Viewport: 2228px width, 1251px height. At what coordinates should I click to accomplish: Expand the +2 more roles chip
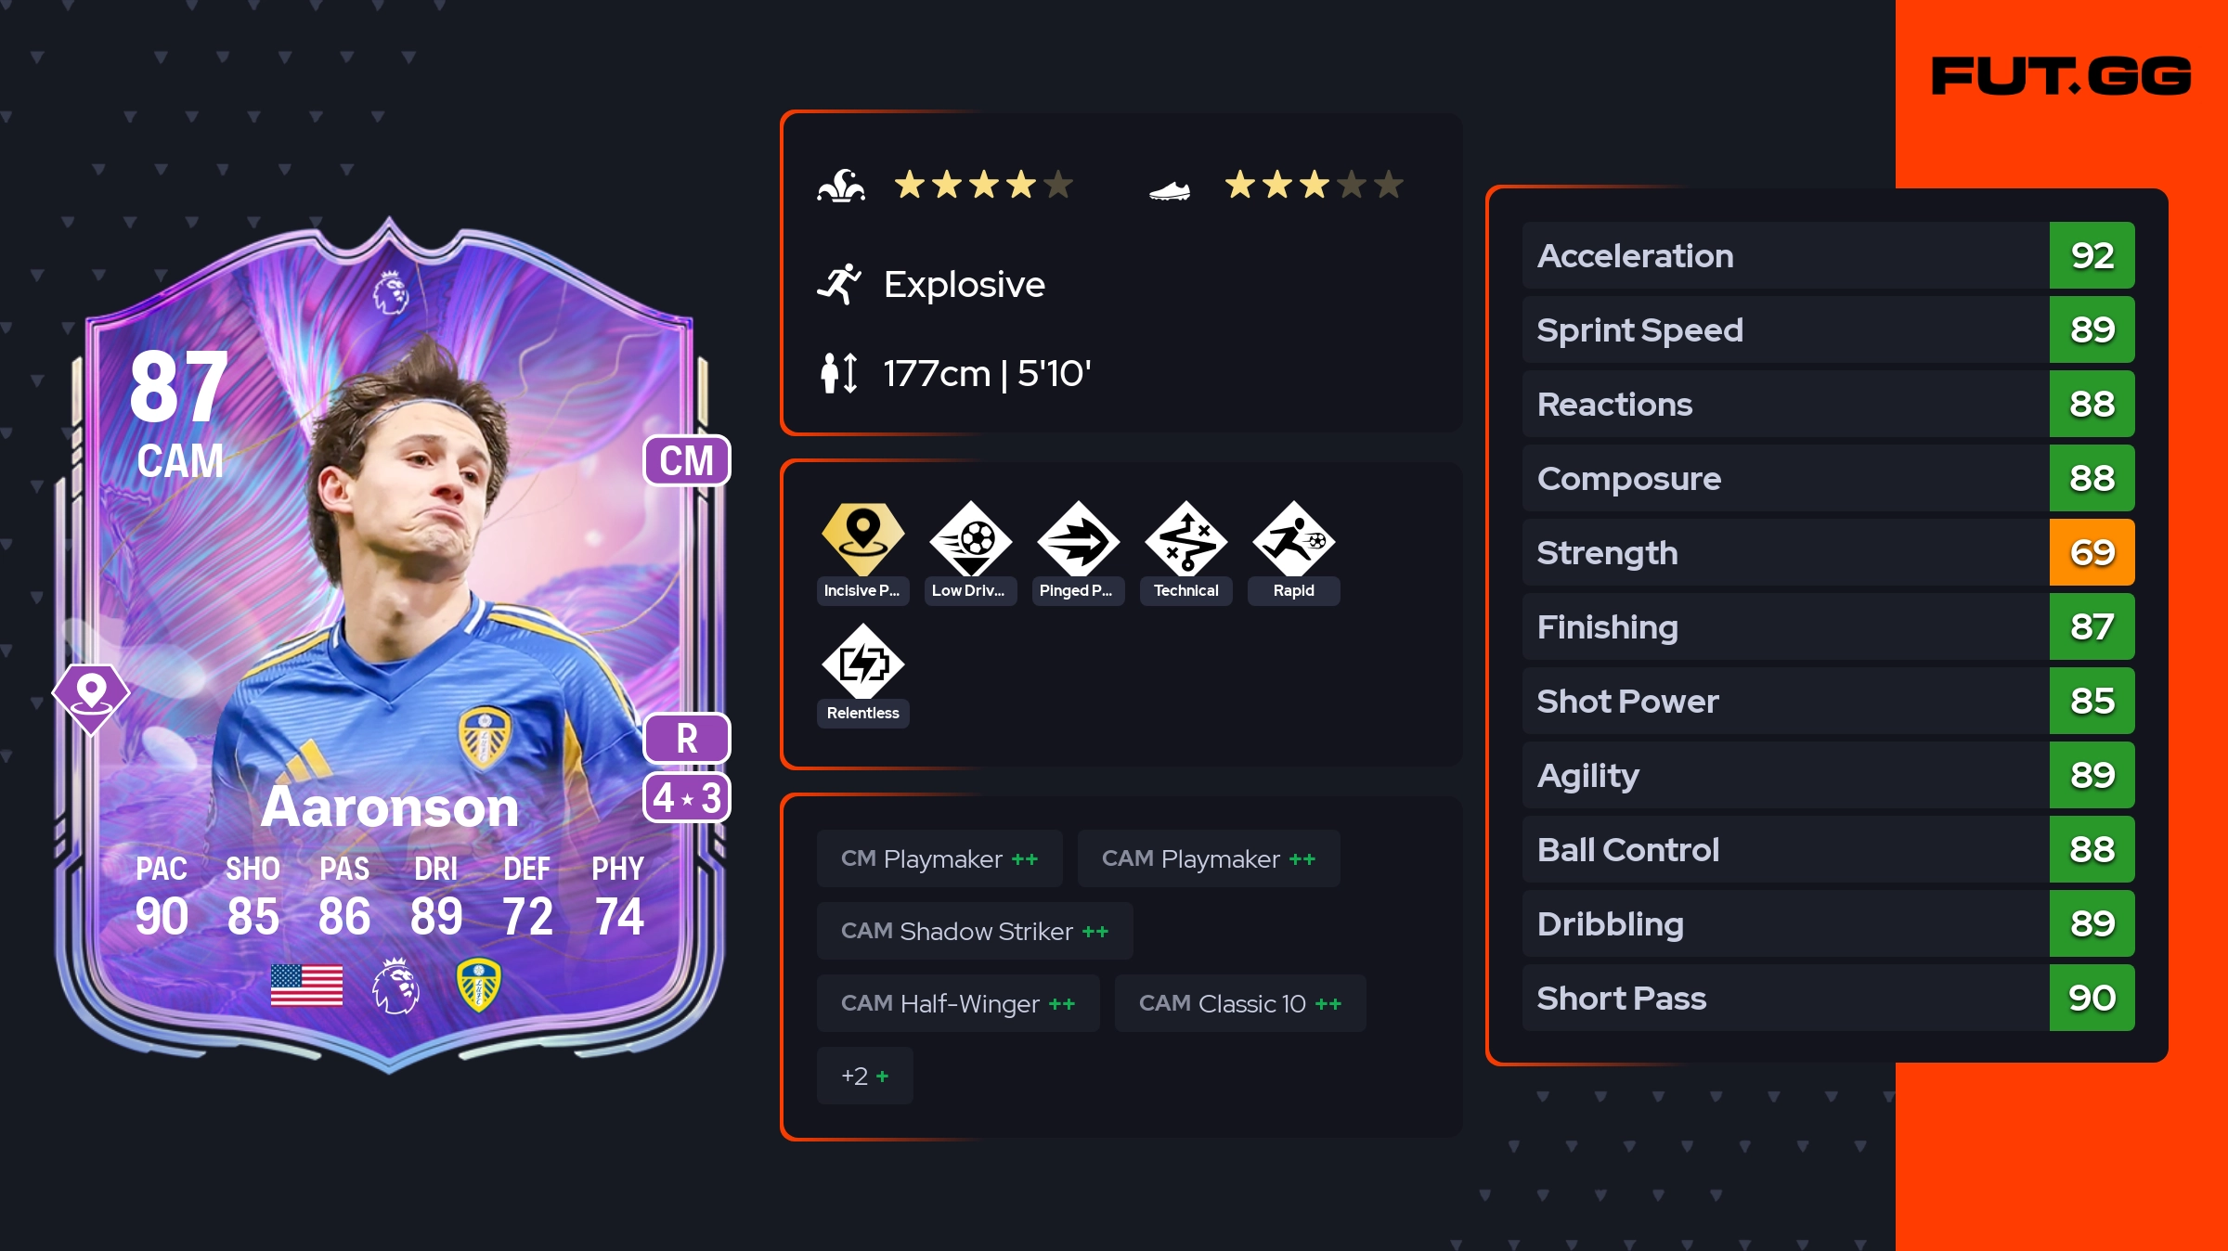tap(865, 1076)
